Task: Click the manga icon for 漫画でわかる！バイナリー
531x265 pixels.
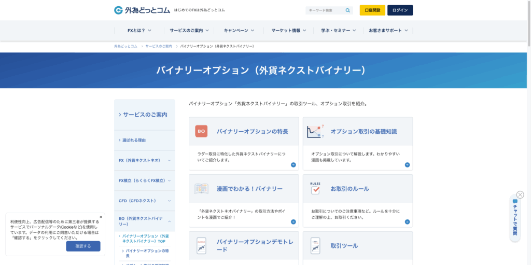Action: (201, 188)
